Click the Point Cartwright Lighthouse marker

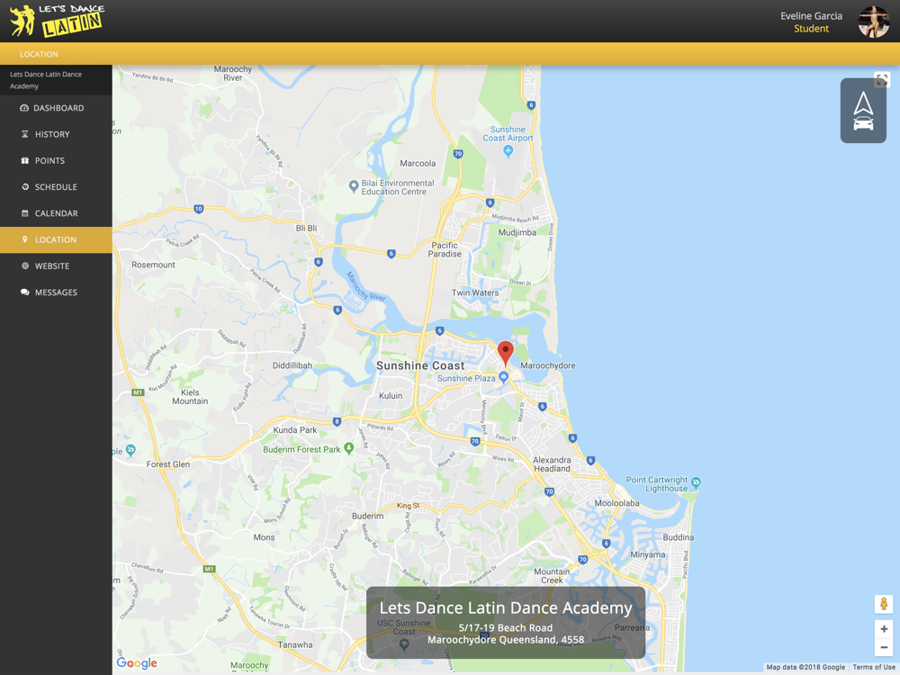point(696,482)
